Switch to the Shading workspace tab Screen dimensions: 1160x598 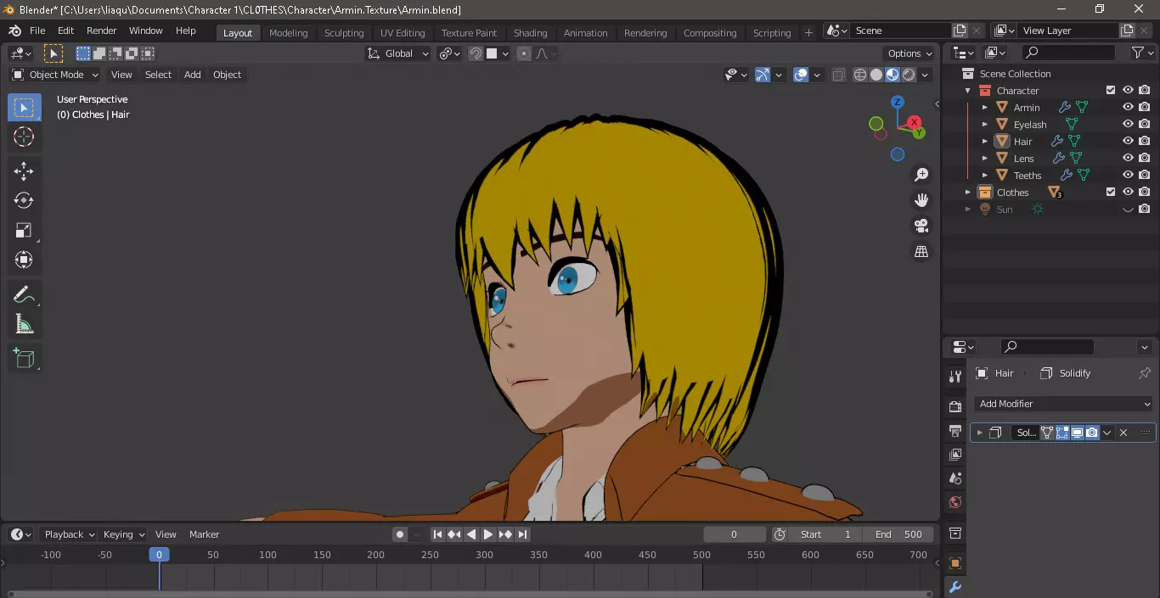pyautogui.click(x=530, y=33)
